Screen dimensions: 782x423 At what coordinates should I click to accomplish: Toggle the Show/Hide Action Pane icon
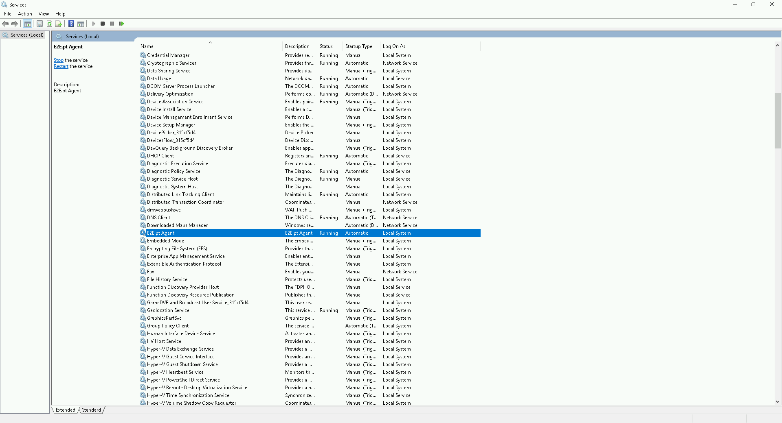point(81,24)
